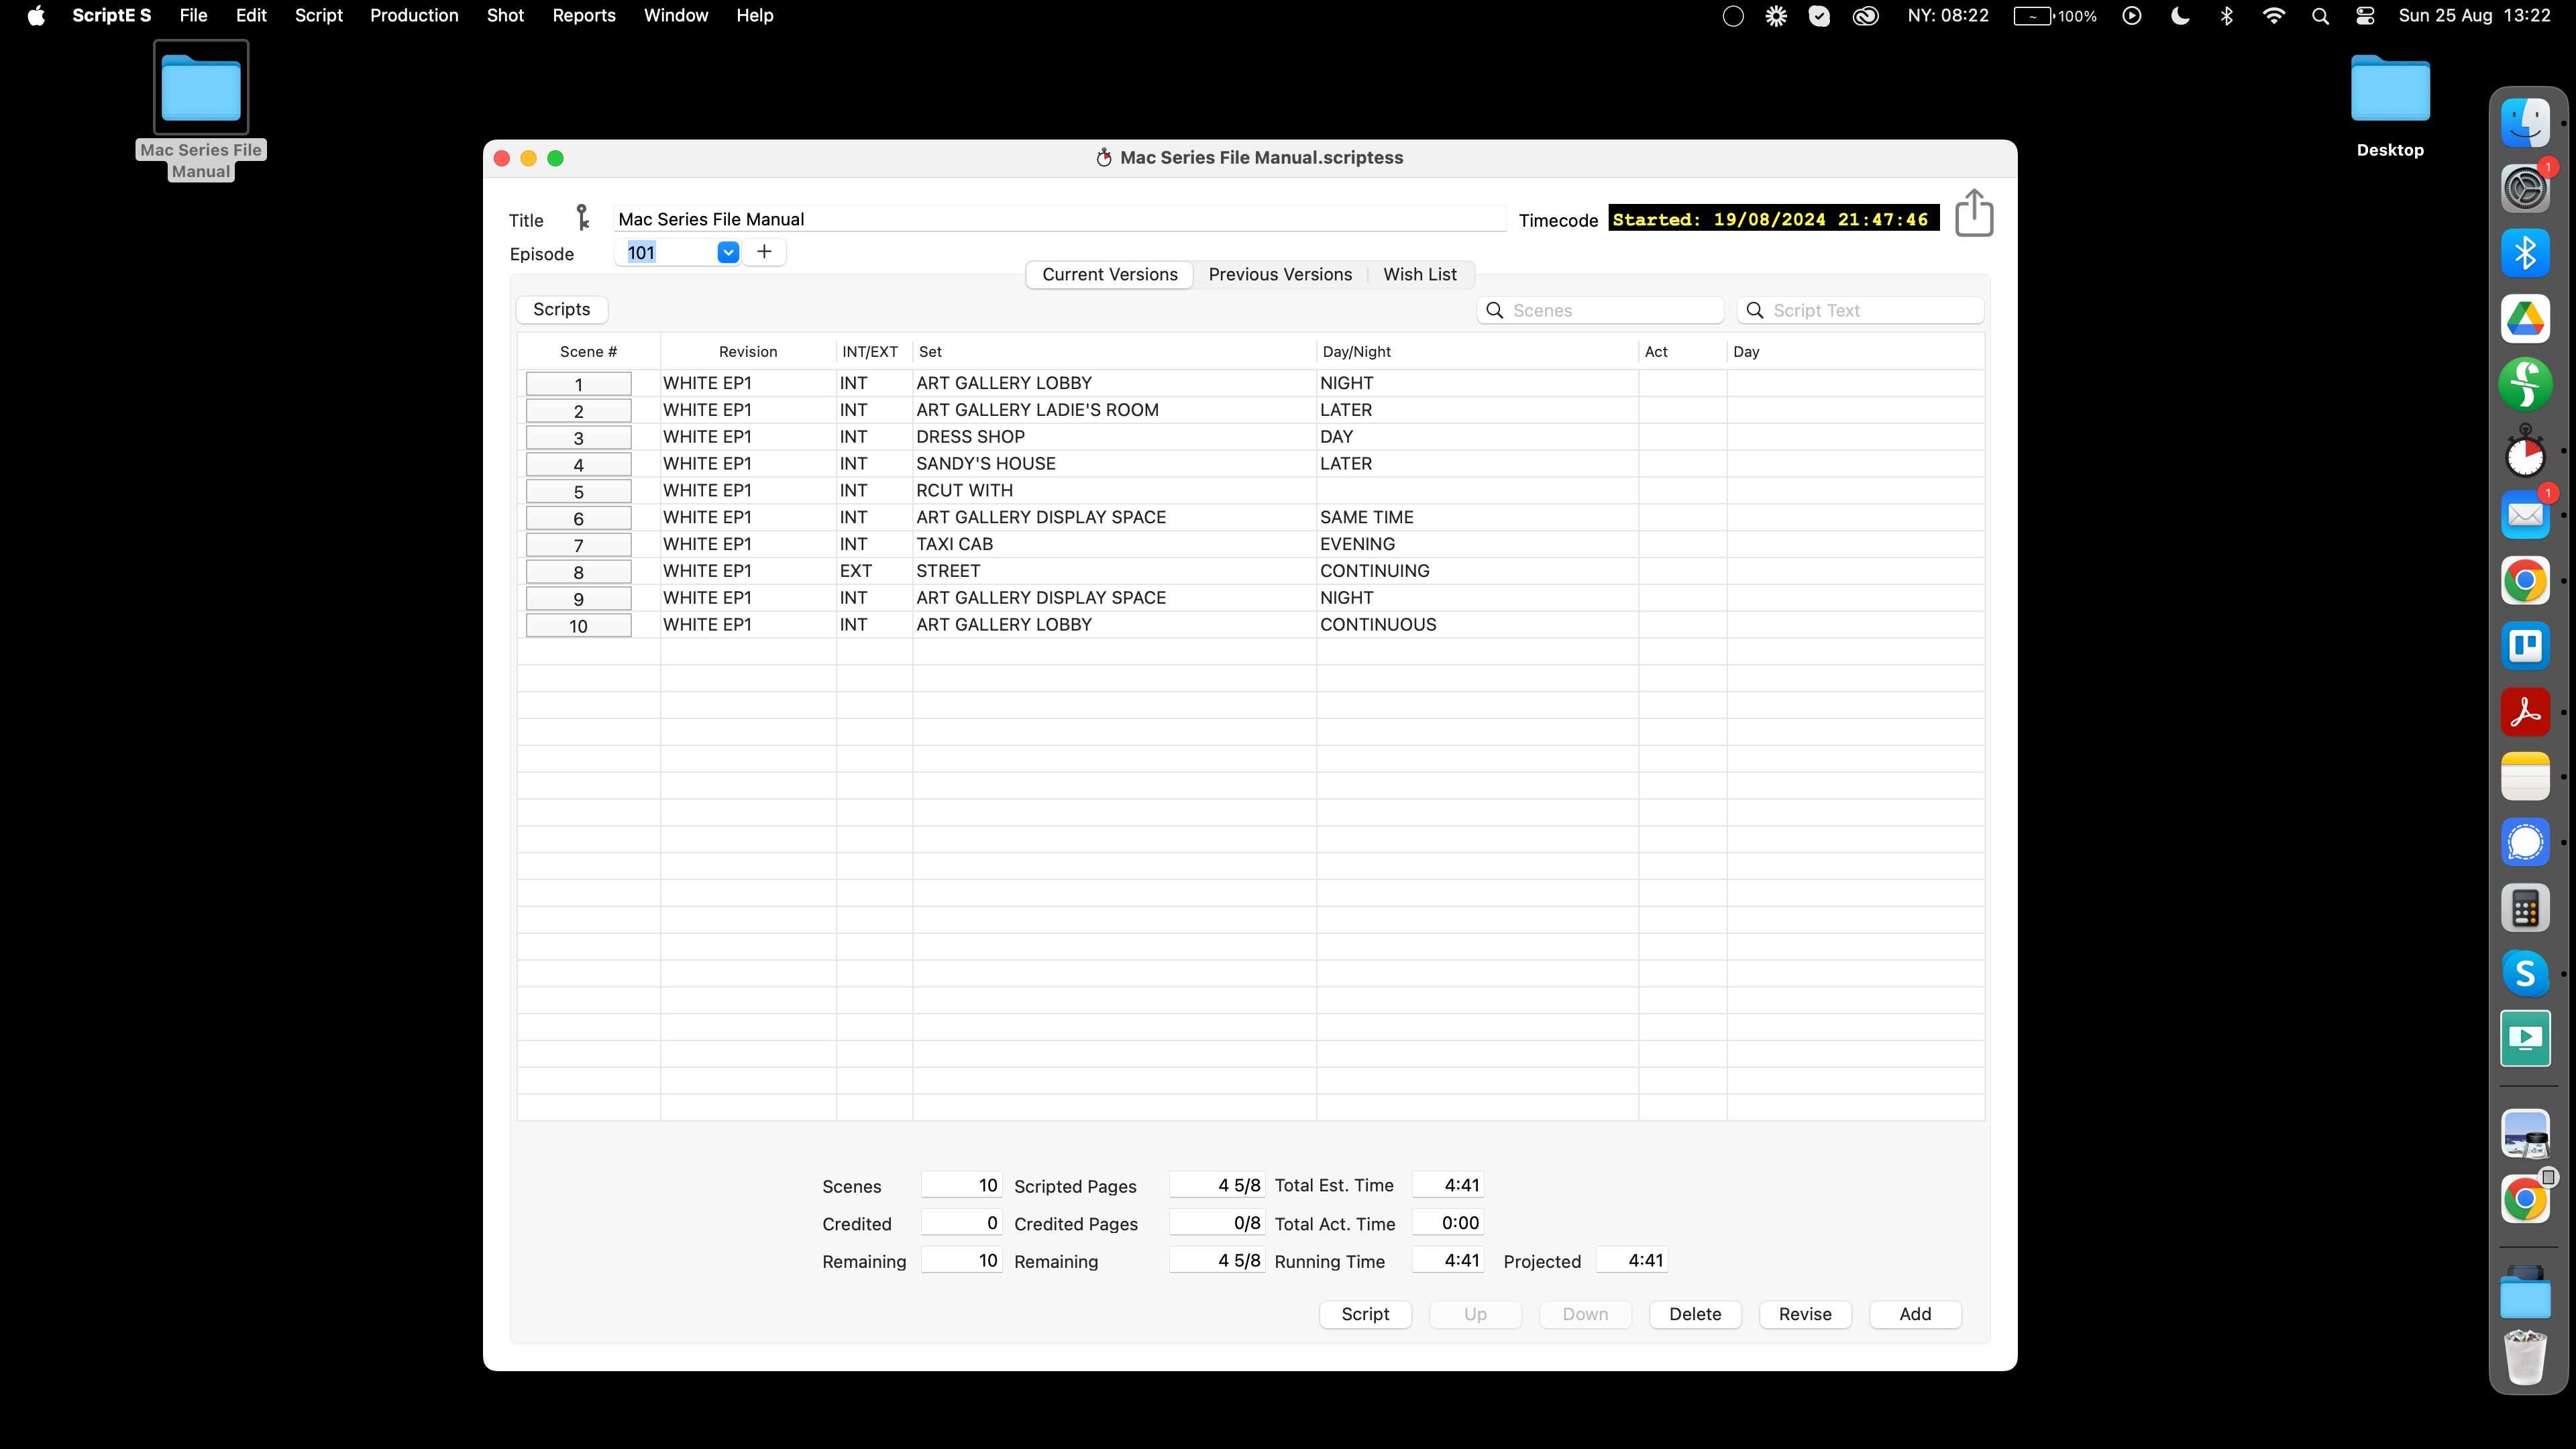
Task: Open the Scripts dropdown button
Action: (x=562, y=309)
